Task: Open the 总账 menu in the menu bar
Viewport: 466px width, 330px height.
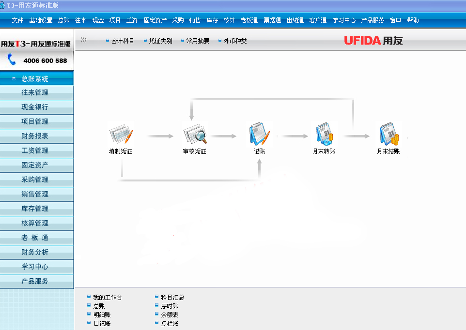Action: [64, 20]
